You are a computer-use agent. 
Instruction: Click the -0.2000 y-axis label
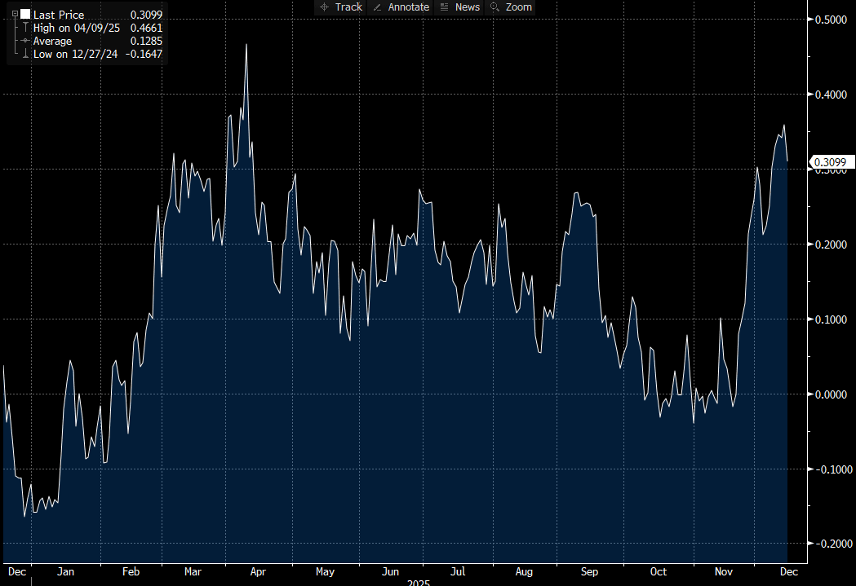(x=832, y=544)
